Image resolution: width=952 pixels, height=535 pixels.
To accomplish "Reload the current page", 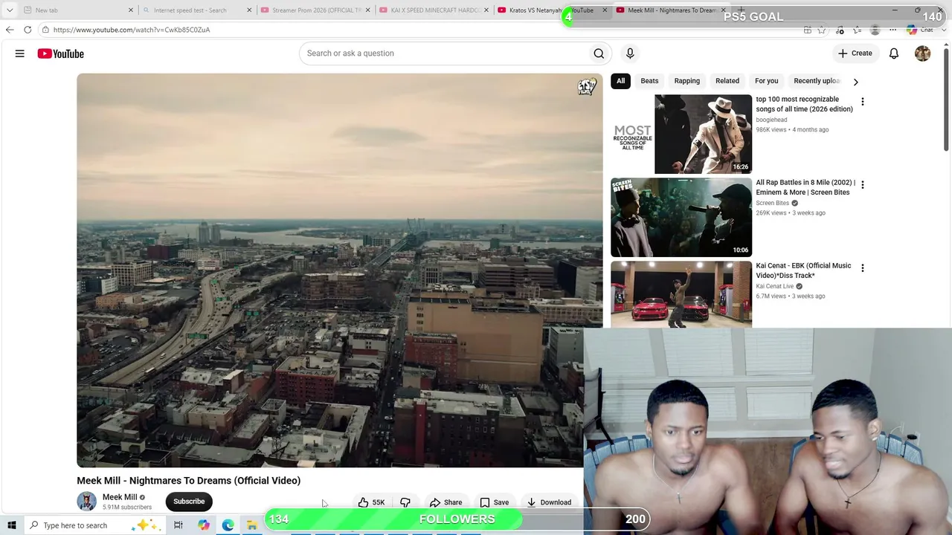I will click(x=28, y=30).
